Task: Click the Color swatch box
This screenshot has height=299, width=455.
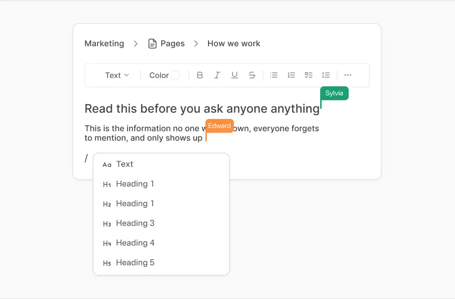Action: pos(175,75)
